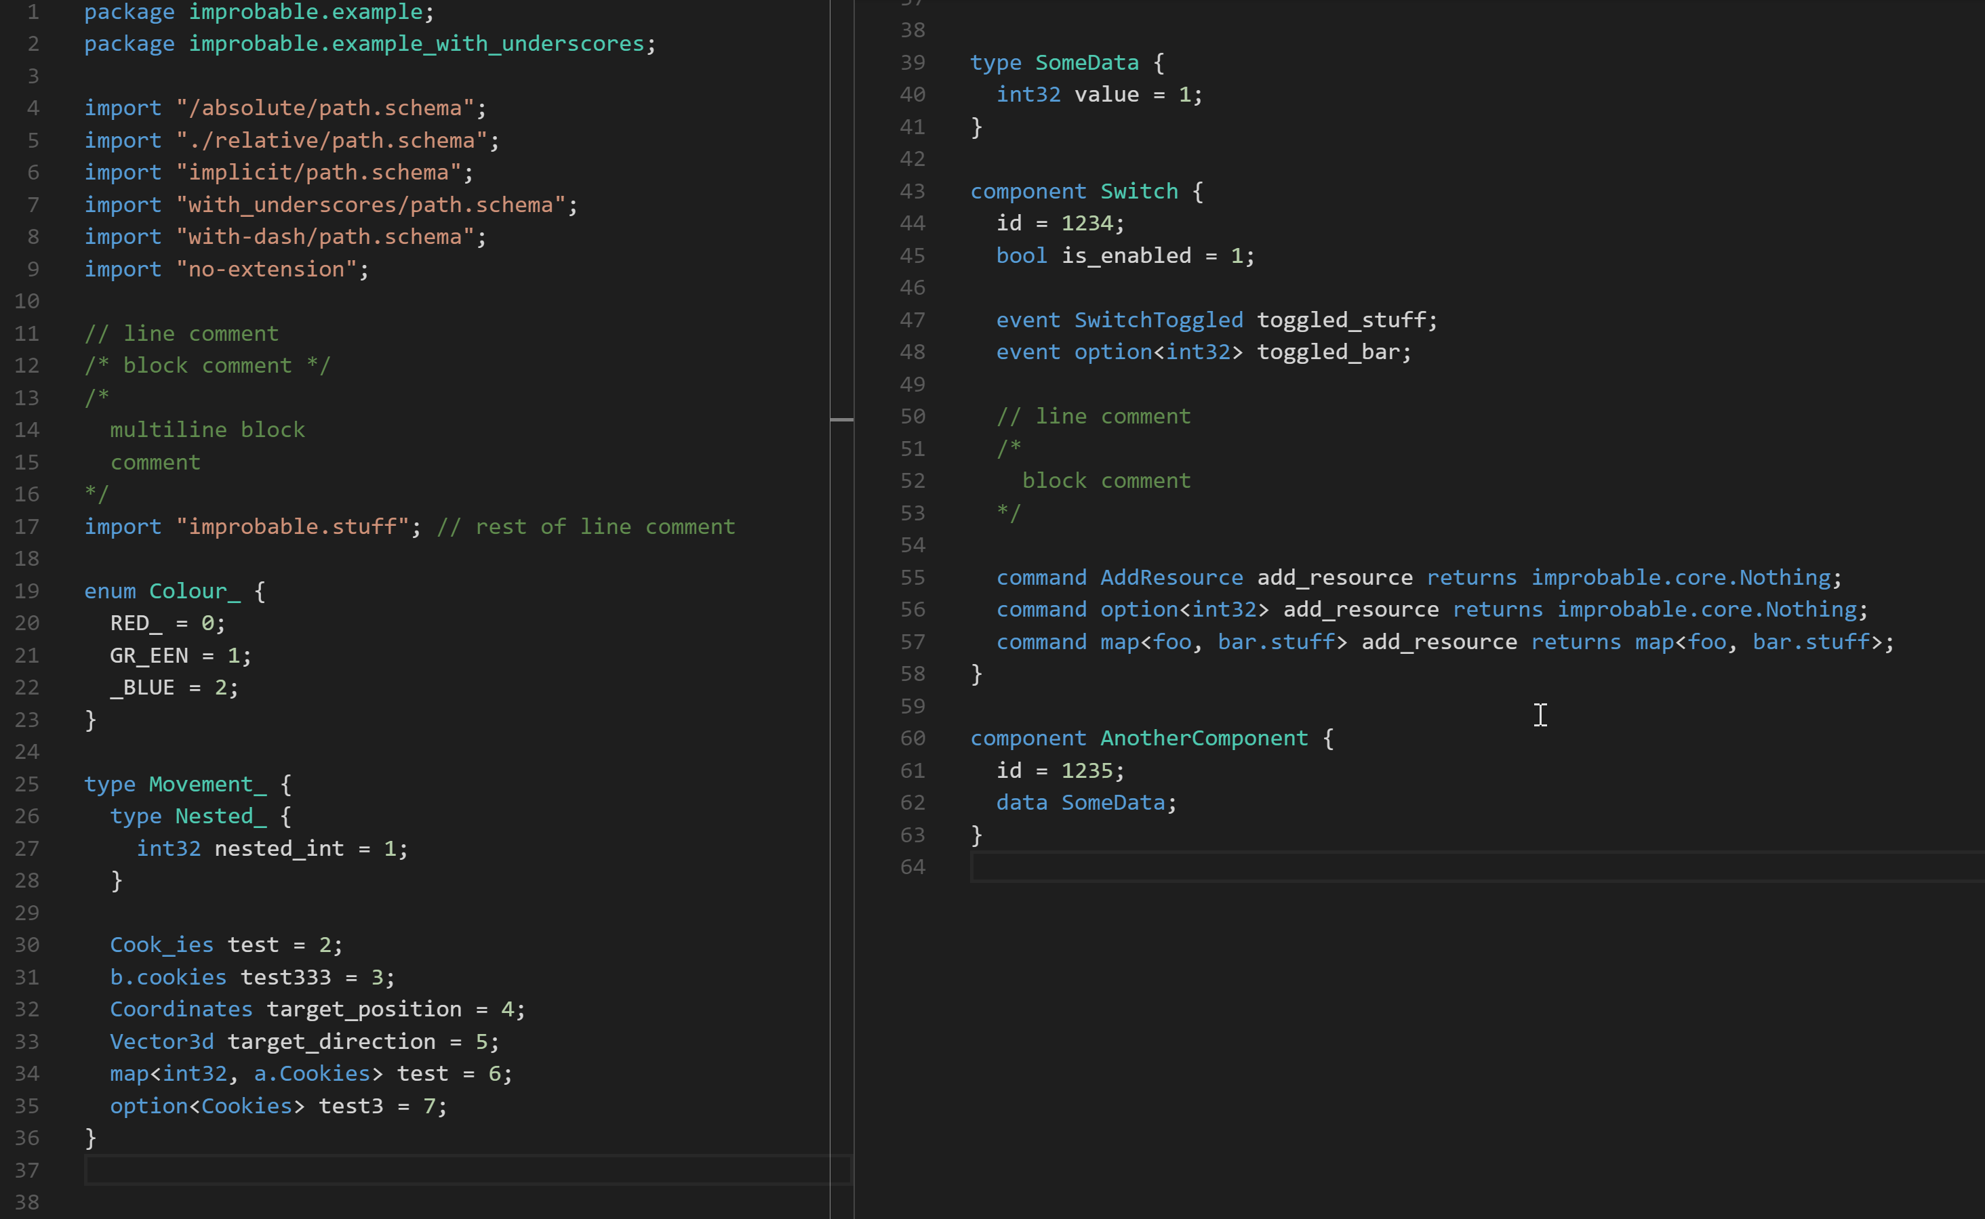Click the scrollbar marker between editor panes

(841, 419)
